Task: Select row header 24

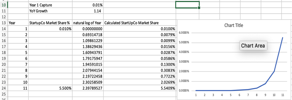Action: point(4,88)
